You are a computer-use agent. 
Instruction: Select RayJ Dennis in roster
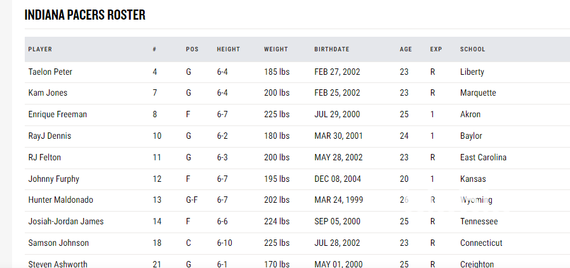point(50,136)
